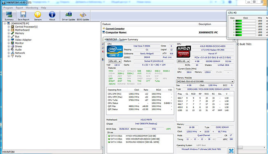Close the System Summary with the blue X
This screenshot has height=154, width=268.
pyautogui.click(x=231, y=151)
